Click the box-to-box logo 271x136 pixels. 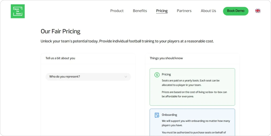[x=17, y=11]
